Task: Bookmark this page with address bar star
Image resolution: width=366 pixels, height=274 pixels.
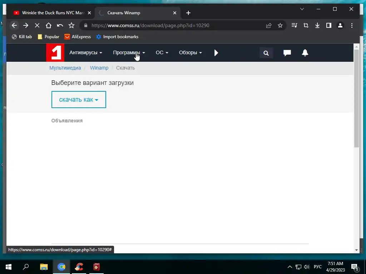Action: pyautogui.click(x=280, y=25)
